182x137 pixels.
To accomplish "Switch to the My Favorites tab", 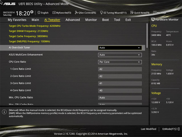I will pyautogui.click(x=17, y=20).
